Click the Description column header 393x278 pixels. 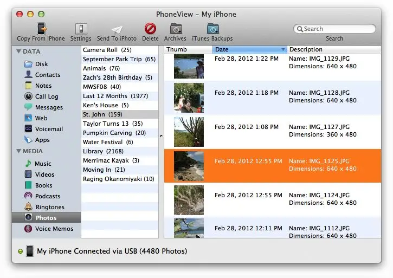pos(334,49)
